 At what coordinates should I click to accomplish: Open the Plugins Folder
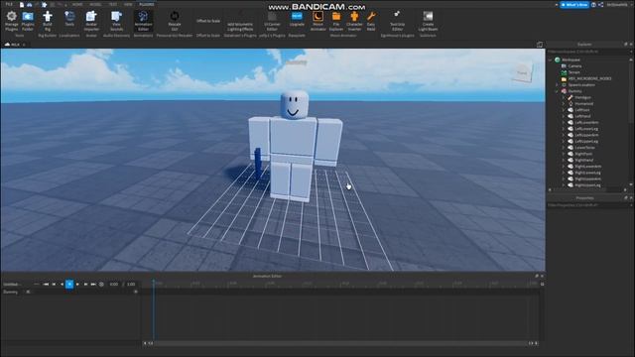(28, 21)
